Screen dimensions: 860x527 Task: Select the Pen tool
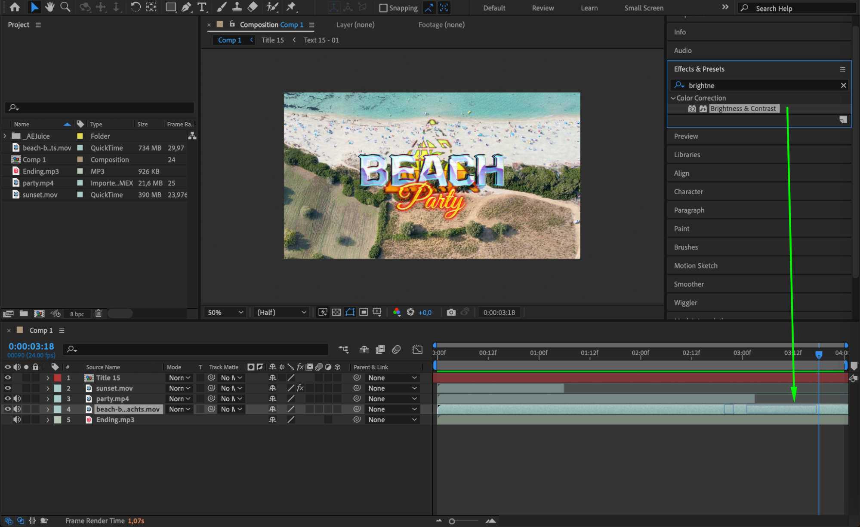[x=186, y=7]
